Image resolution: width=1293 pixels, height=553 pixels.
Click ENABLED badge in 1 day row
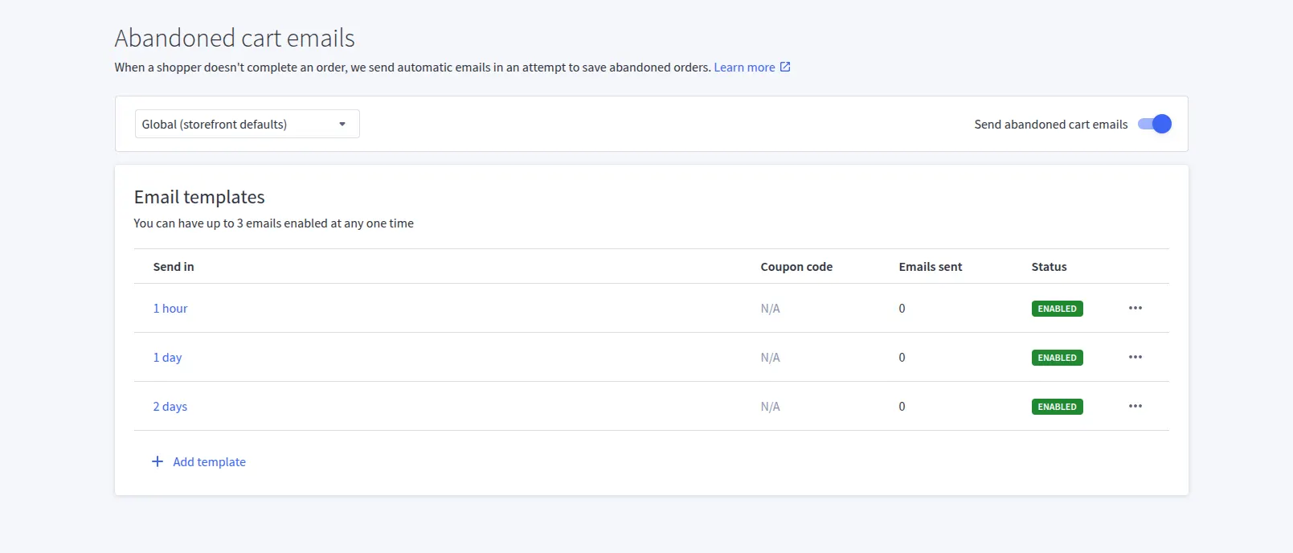point(1057,358)
